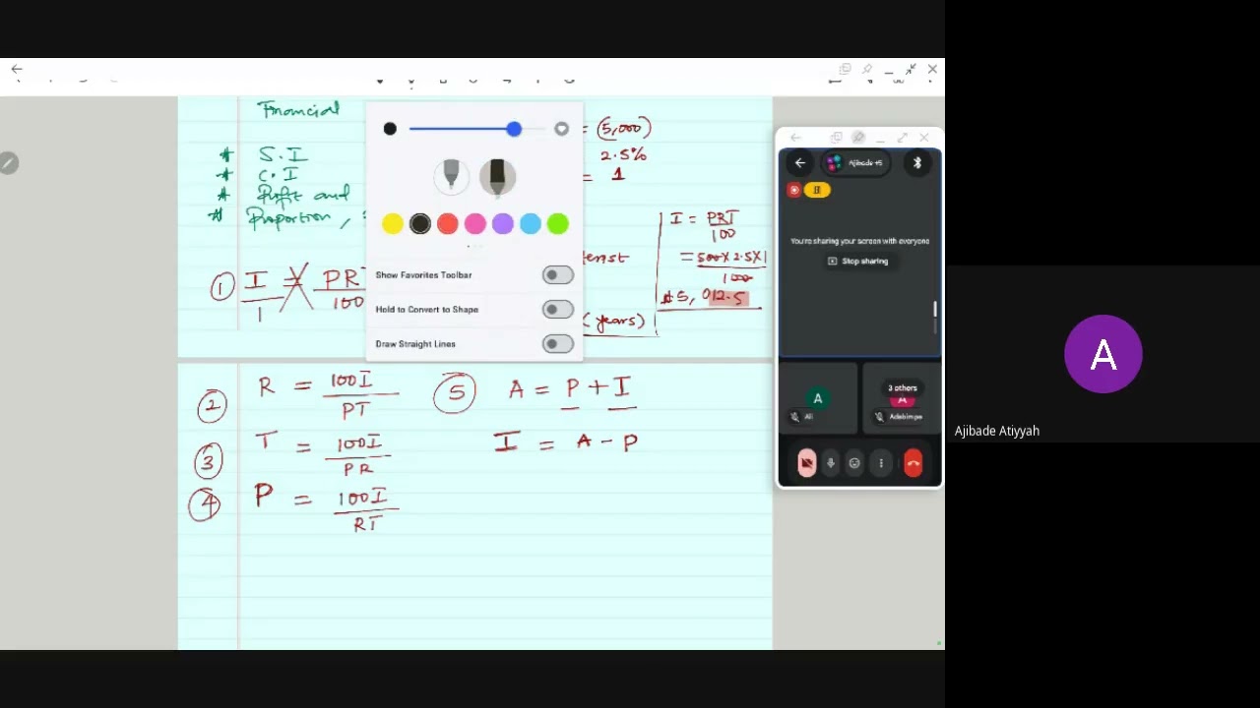
Task: Click the back arrow in notes app
Action: 17,70
